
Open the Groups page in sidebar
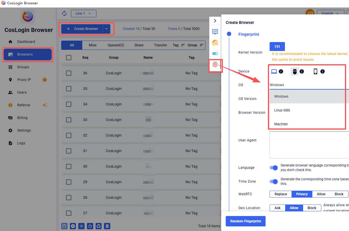pyautogui.click(x=28, y=67)
